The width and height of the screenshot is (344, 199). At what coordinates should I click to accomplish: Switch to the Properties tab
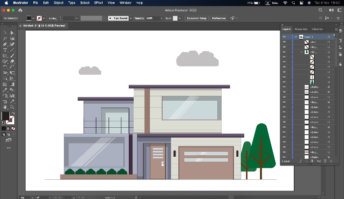click(301, 29)
